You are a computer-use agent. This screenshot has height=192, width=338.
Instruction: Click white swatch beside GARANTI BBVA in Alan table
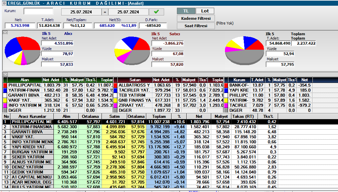coord(5,95)
